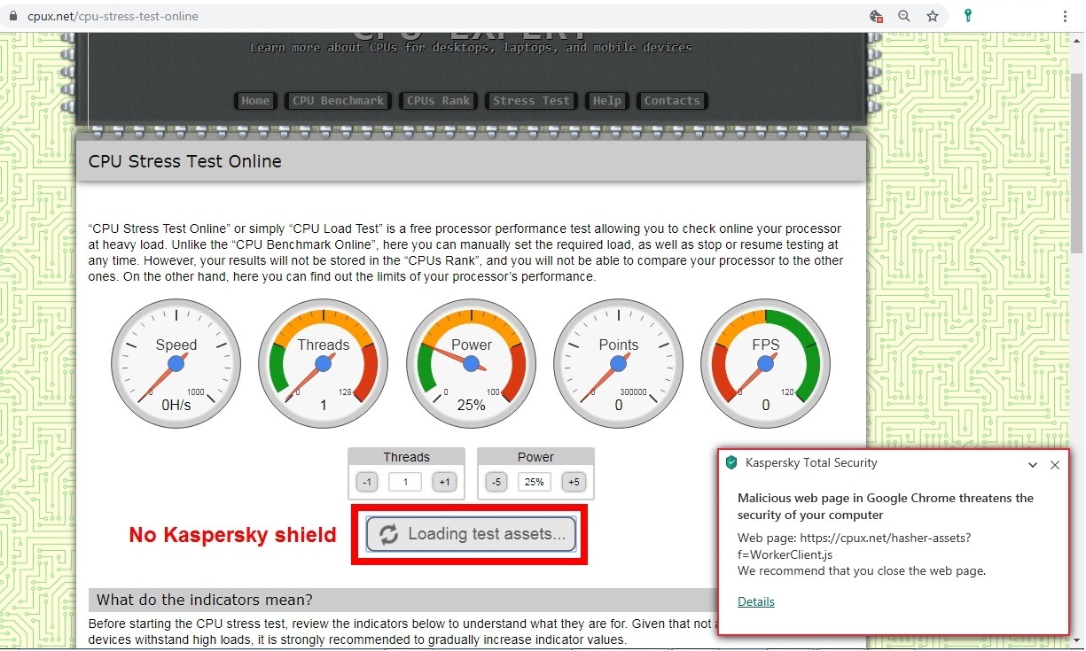Click the tagline 'Learn more about CPUs' text
The height and width of the screenshot is (651, 1086).
(x=471, y=47)
